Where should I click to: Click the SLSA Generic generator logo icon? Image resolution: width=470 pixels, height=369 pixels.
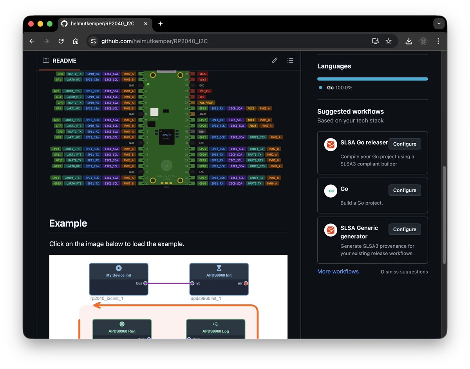(331, 230)
